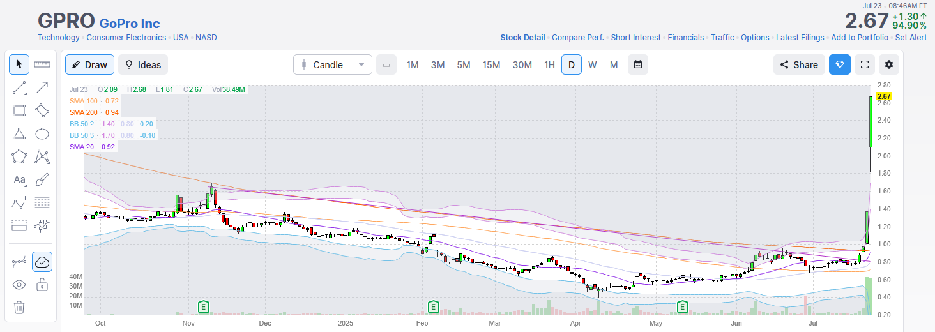This screenshot has height=332, width=935.
Task: Click the Share button
Action: [x=799, y=64]
